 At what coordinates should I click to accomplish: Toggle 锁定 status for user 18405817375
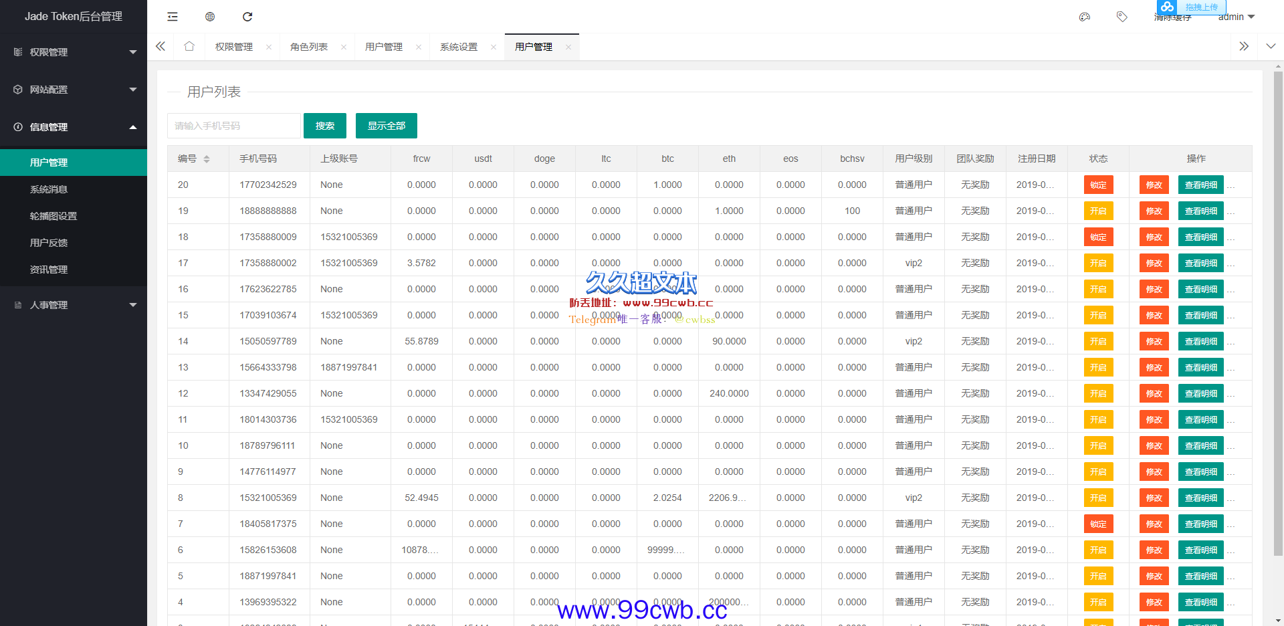(1098, 524)
